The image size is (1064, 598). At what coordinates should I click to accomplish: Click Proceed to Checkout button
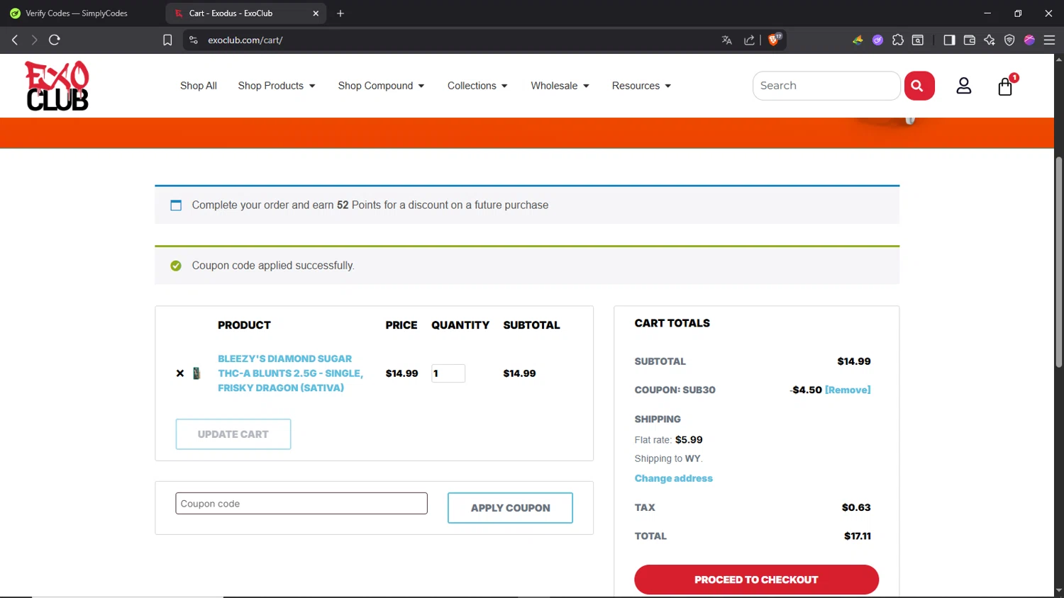click(756, 580)
